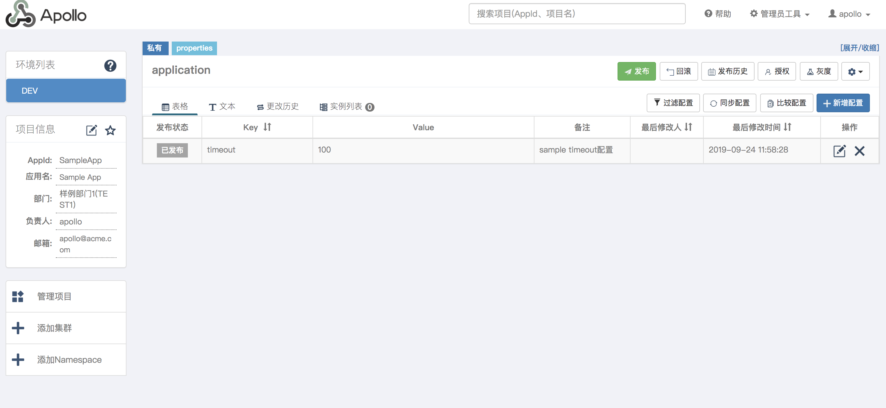Screen dimensions: 886x408
Task: Favorite the project with star icon
Action: click(x=110, y=130)
